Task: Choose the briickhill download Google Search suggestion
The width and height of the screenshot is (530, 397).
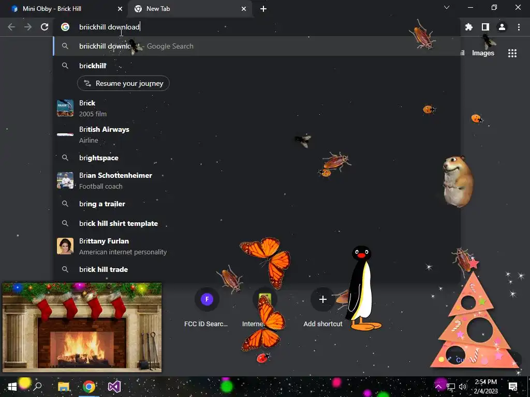Action: [x=257, y=46]
